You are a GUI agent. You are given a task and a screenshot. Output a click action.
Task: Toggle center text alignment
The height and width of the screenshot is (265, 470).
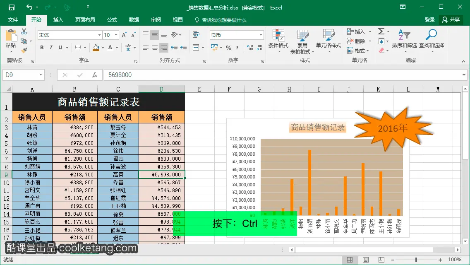(x=155, y=48)
